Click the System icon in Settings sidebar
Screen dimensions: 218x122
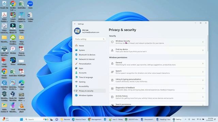point(76,50)
